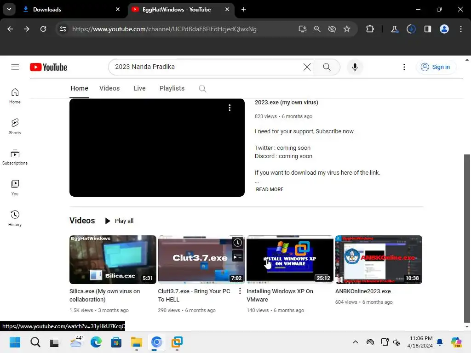
Task: Open the YouTube hamburger guide menu
Action: 15,67
